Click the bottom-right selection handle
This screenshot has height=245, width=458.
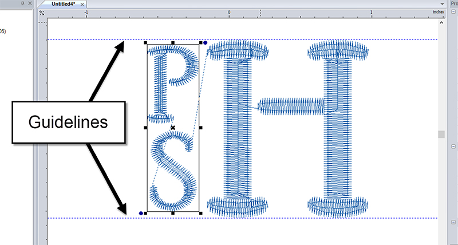point(201,213)
